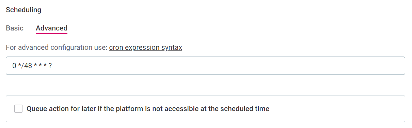This screenshot has height=128, width=412.
Task: Open the cron expression syntax link
Action: tap(145, 47)
